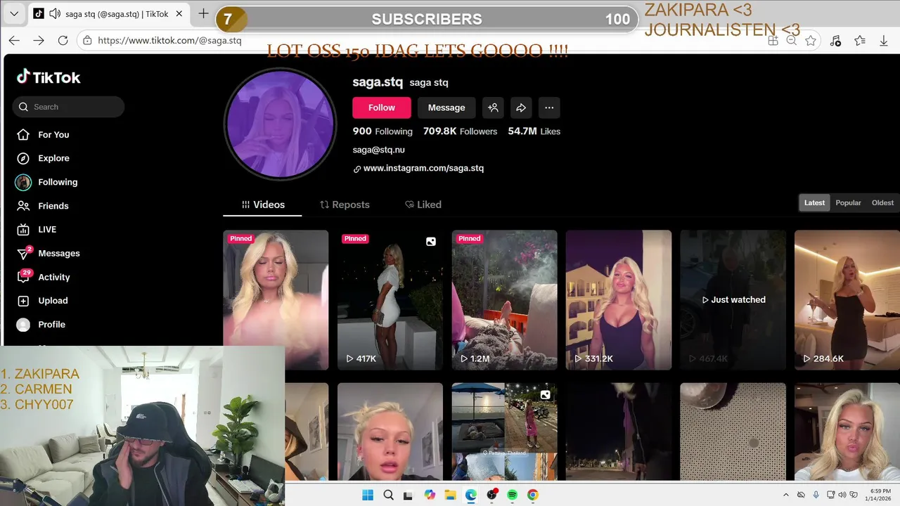Open the Explore page
Screen dimensions: 900x506
[x=44, y=158]
